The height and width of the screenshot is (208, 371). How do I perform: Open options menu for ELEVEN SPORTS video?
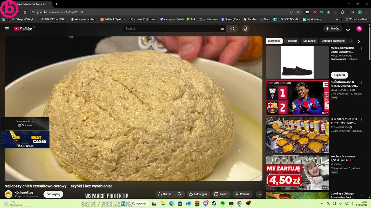pyautogui.click(x=362, y=82)
